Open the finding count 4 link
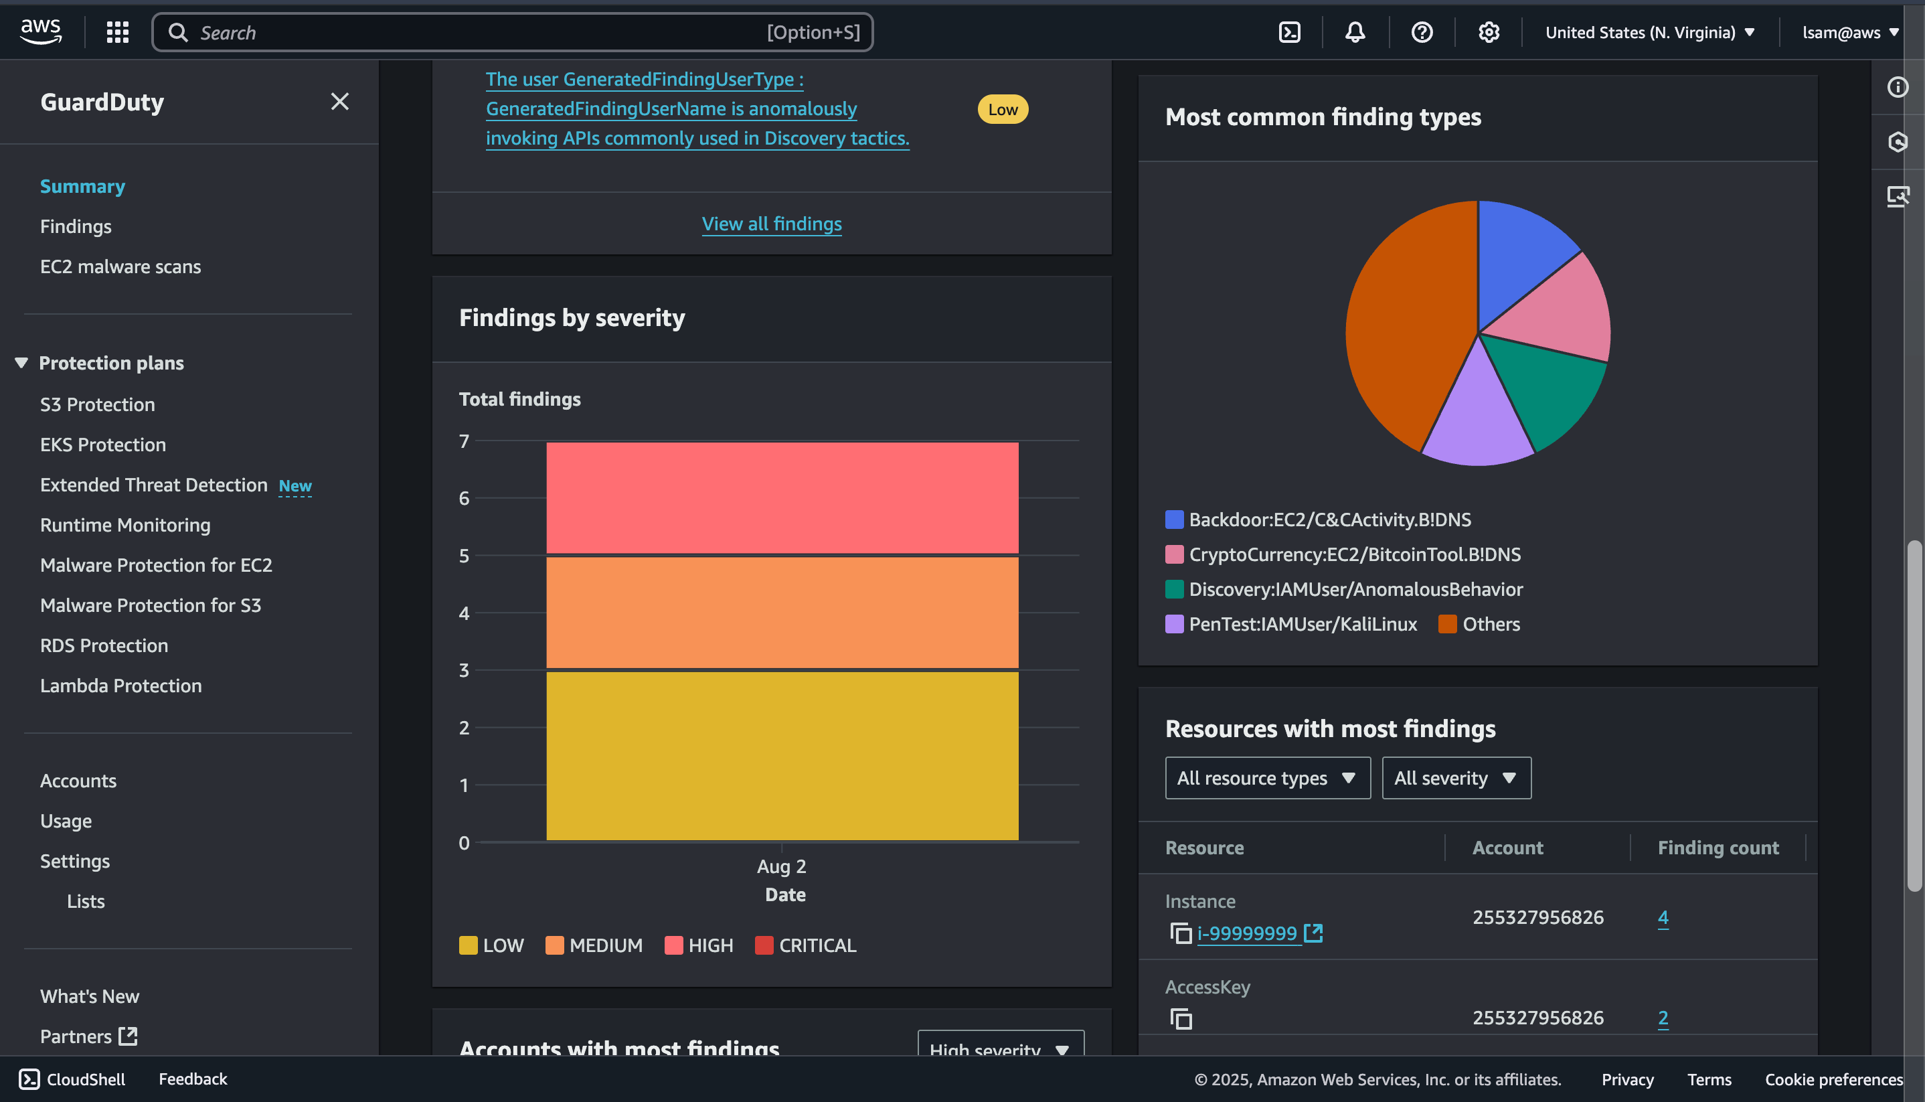Image resolution: width=1925 pixels, height=1102 pixels. point(1663,917)
